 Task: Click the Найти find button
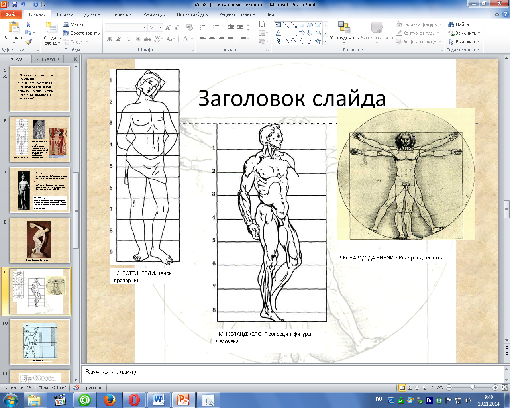pos(459,24)
